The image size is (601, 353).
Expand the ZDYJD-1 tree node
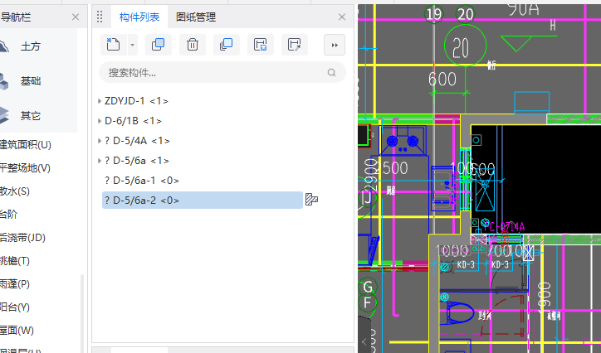click(x=100, y=101)
